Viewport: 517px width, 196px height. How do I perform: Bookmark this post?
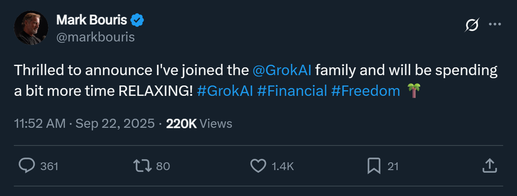[373, 166]
